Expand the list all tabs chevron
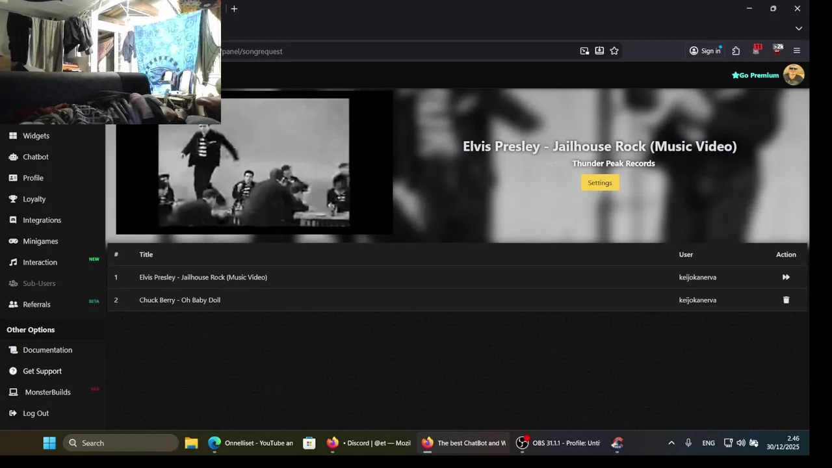Viewport: 832px width, 468px height. pos(799,29)
